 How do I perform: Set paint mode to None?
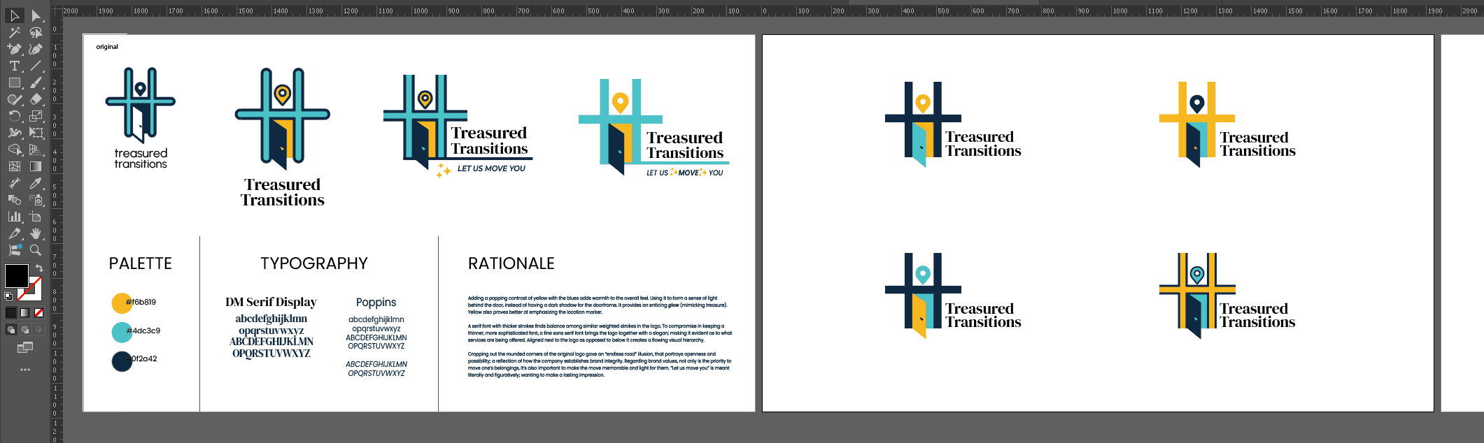(x=39, y=312)
